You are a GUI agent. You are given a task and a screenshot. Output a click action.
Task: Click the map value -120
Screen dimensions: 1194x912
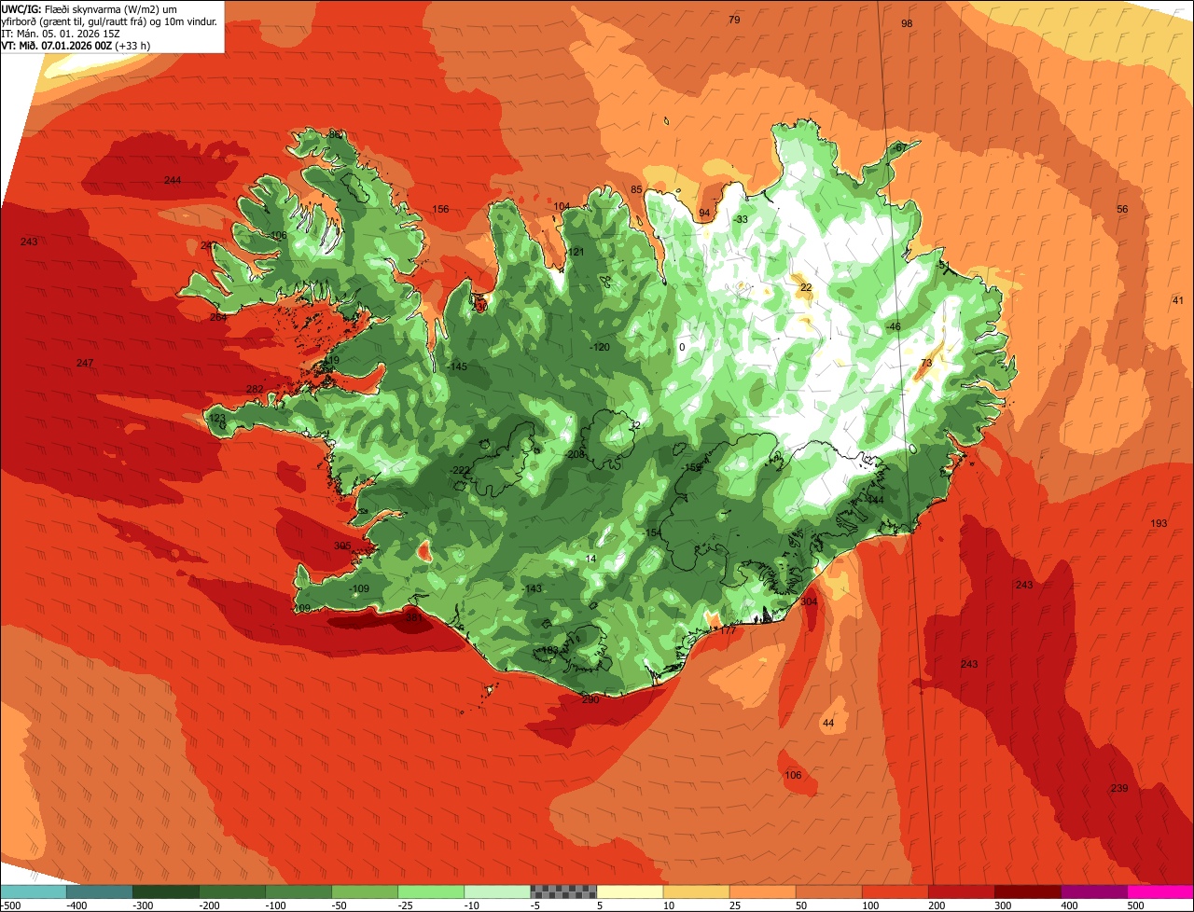coord(600,347)
